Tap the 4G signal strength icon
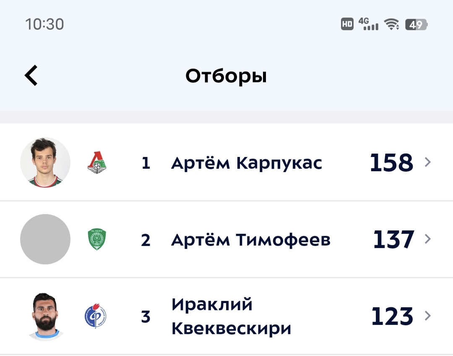Screen dimensions: 453x356 tap(368, 24)
